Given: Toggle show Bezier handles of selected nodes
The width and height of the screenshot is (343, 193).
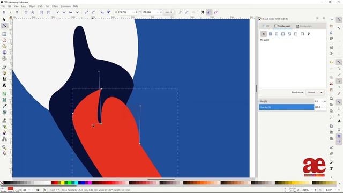Looking at the screenshot, I should (x=209, y=12).
